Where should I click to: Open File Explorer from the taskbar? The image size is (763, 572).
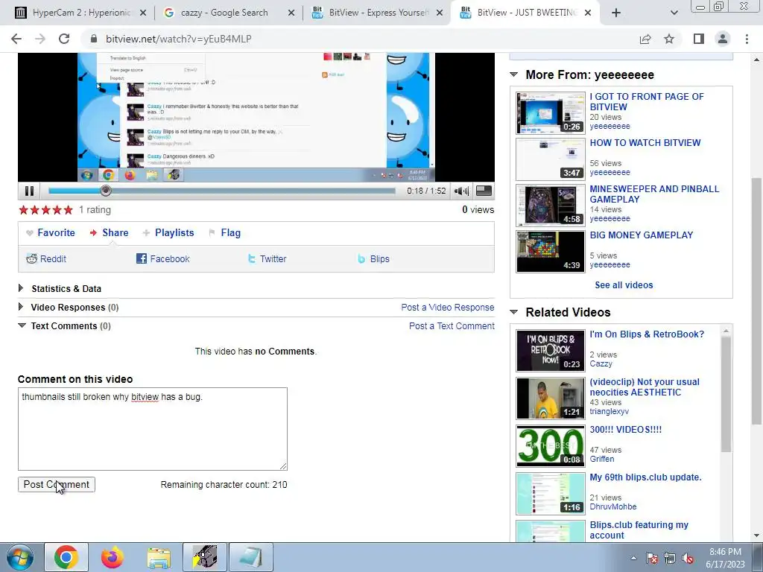pyautogui.click(x=159, y=557)
